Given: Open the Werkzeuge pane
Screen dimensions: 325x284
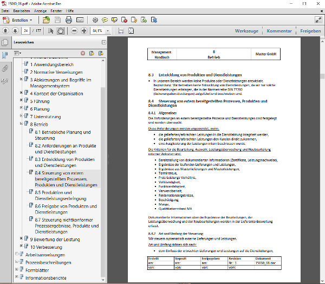Looking at the screenshot, I should pyautogui.click(x=246, y=31).
